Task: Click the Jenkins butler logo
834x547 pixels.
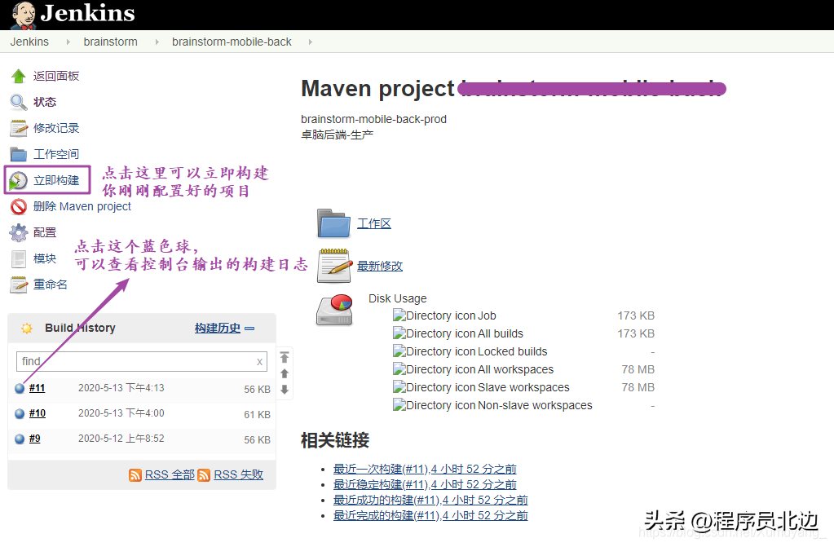Action: click(x=24, y=15)
